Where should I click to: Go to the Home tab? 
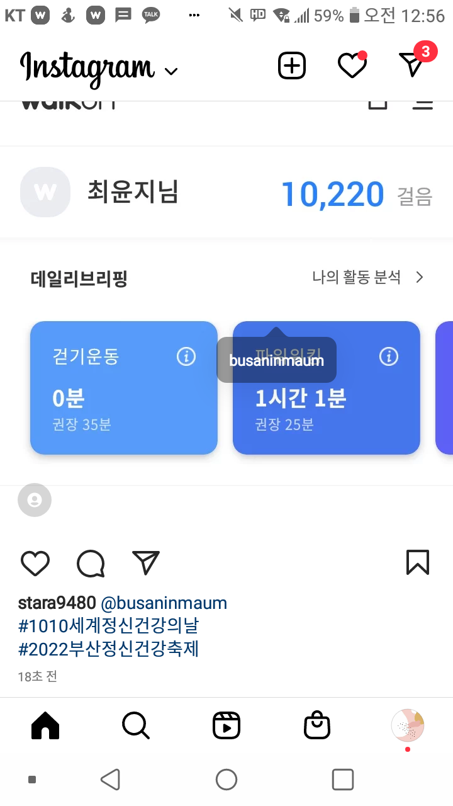click(x=45, y=726)
